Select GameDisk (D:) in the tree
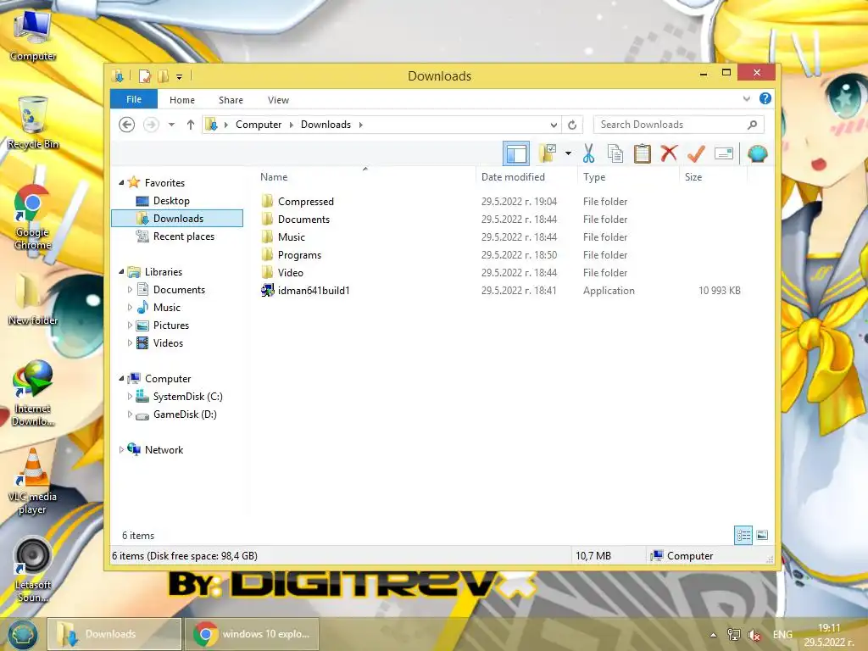This screenshot has height=651, width=868. tap(184, 414)
